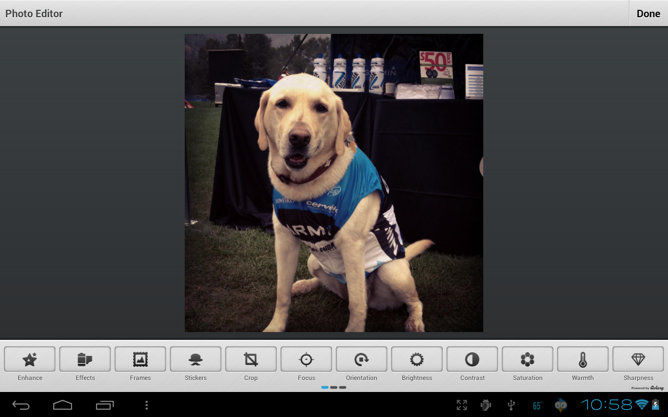Tap the USB connection status icon
The image size is (668, 417).
[511, 405]
